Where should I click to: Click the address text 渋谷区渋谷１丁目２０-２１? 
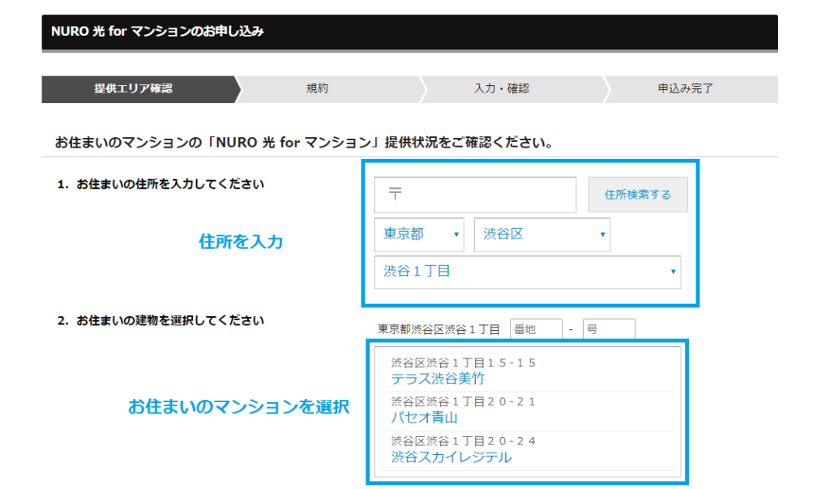(x=463, y=402)
